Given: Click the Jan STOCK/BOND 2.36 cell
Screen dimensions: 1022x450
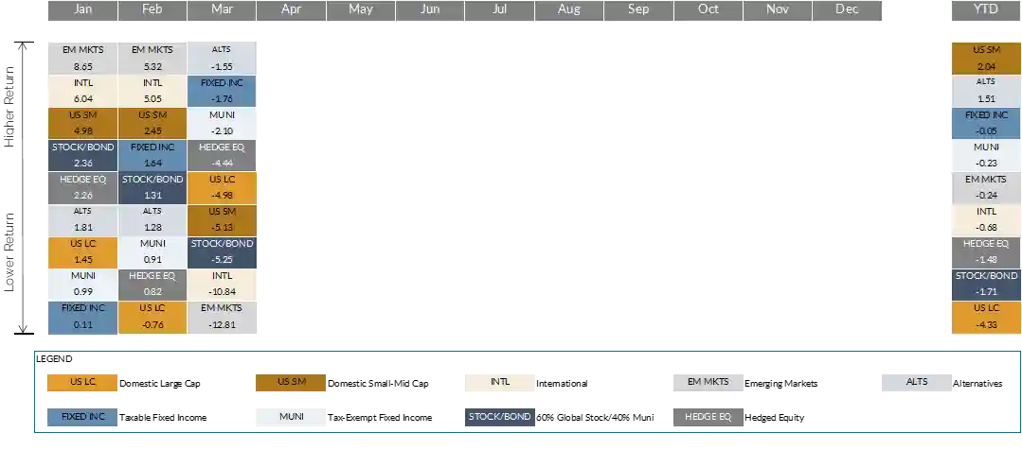Looking at the screenshot, I should (x=82, y=155).
